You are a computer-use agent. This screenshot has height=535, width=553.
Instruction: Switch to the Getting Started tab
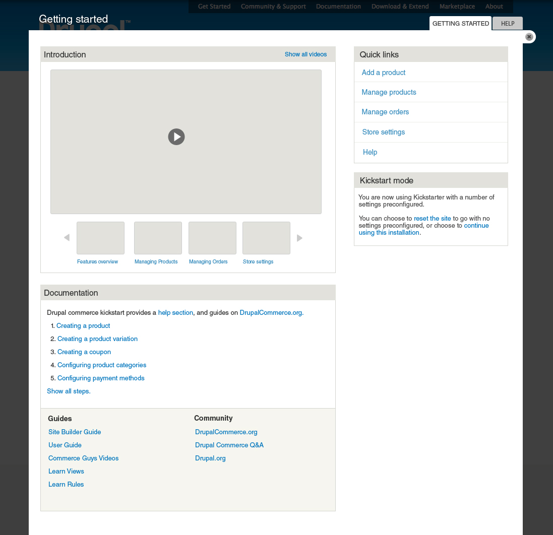(x=461, y=23)
